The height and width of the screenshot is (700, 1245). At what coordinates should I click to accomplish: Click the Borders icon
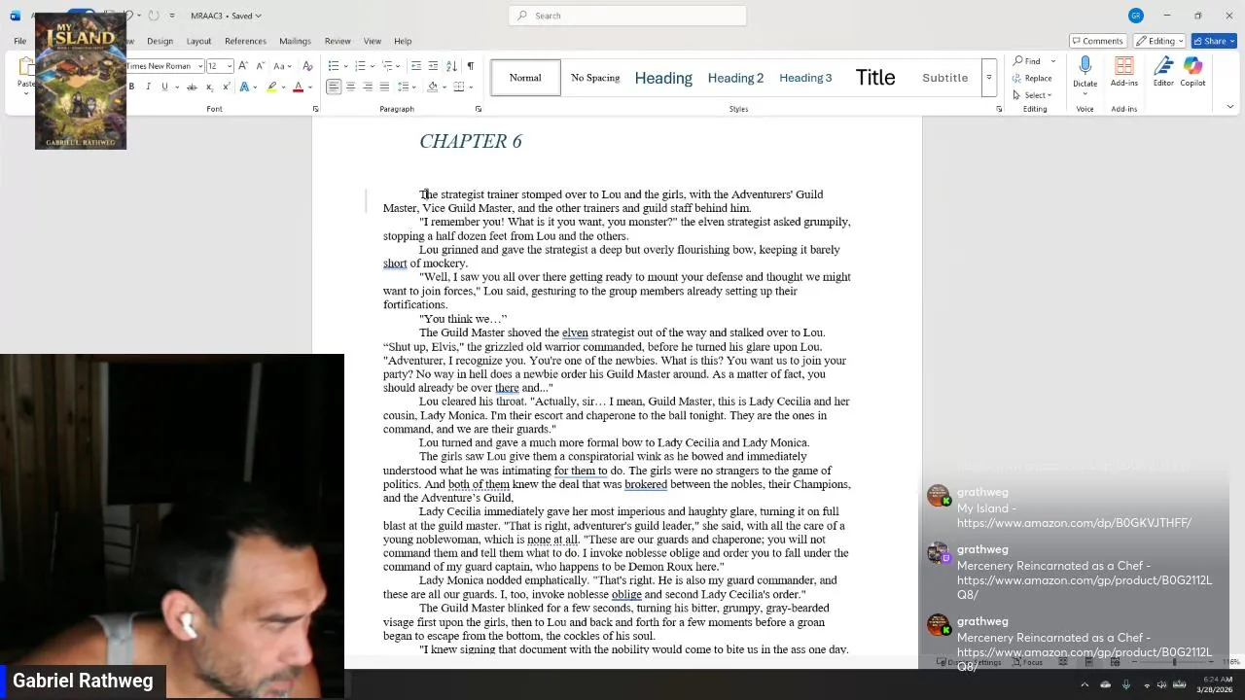457,87
